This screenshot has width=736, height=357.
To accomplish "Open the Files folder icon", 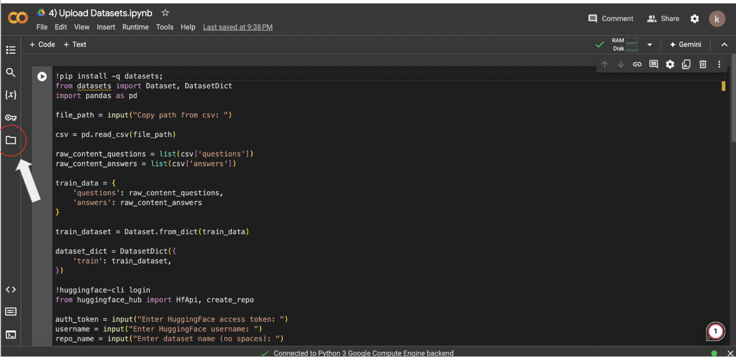I will click(11, 140).
